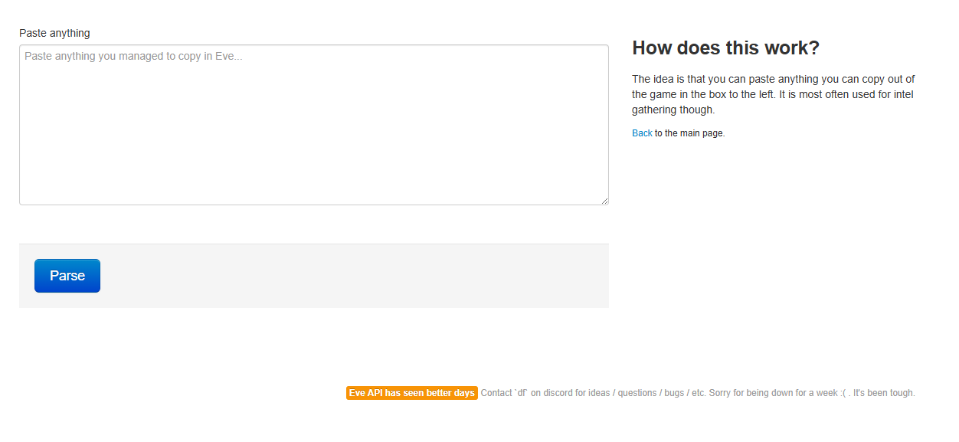The image size is (959, 442).
Task: Grab the text area resize handle
Action: 604,201
